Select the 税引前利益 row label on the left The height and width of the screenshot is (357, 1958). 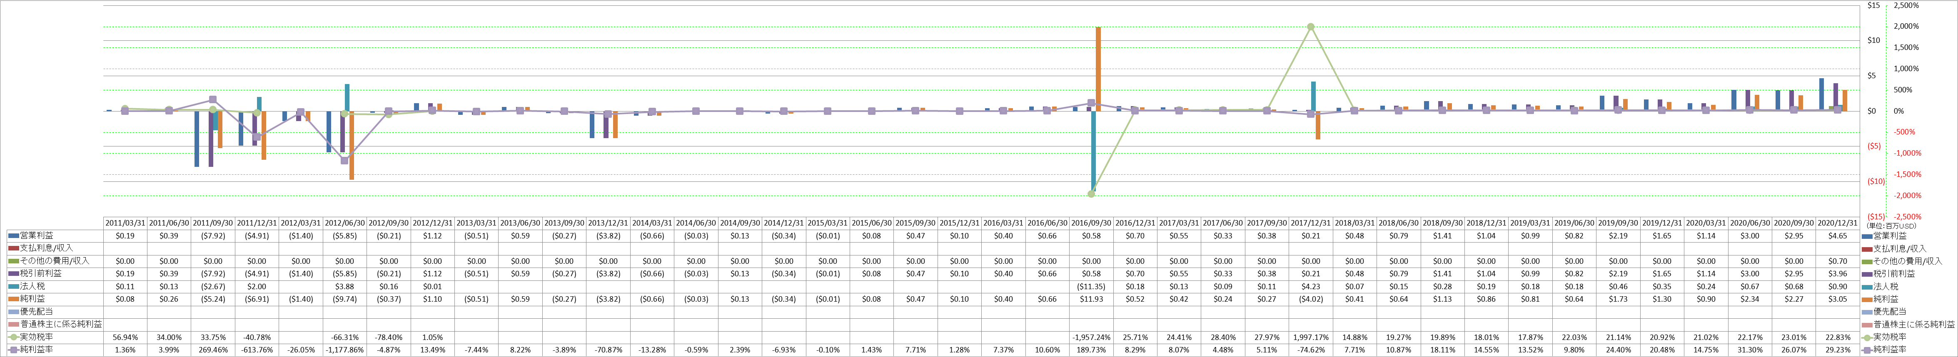pos(41,273)
